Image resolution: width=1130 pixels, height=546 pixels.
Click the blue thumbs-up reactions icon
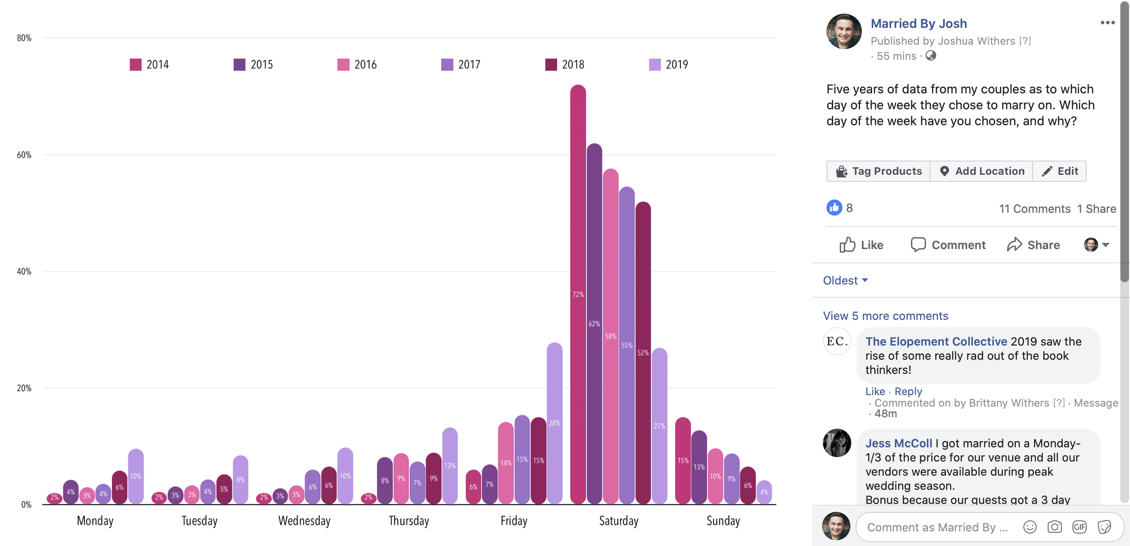click(834, 208)
